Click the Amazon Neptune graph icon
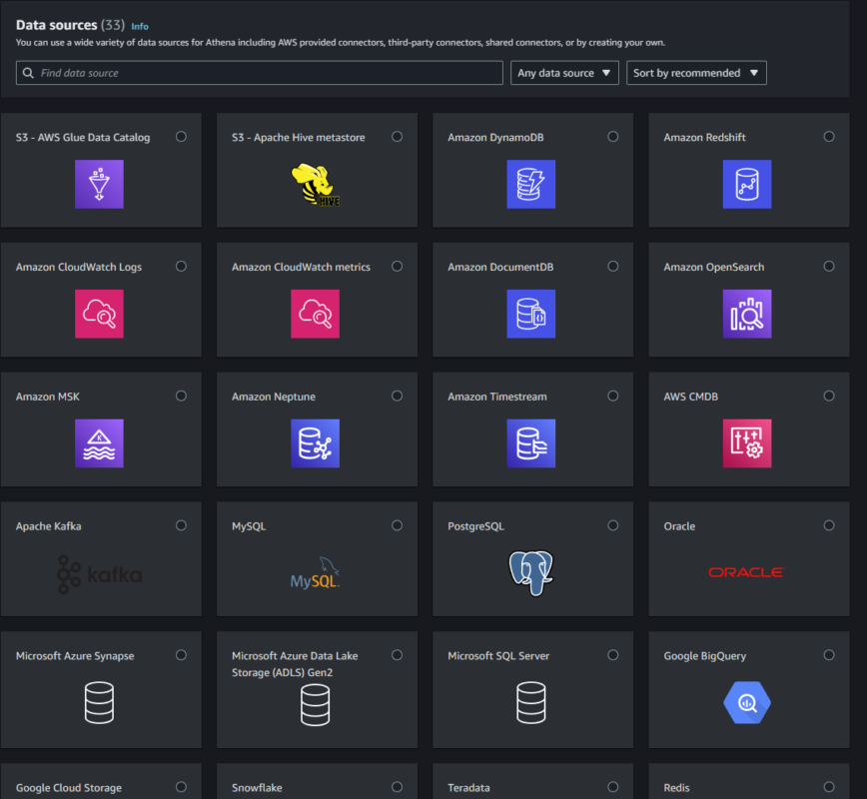This screenshot has width=867, height=799. tap(315, 443)
